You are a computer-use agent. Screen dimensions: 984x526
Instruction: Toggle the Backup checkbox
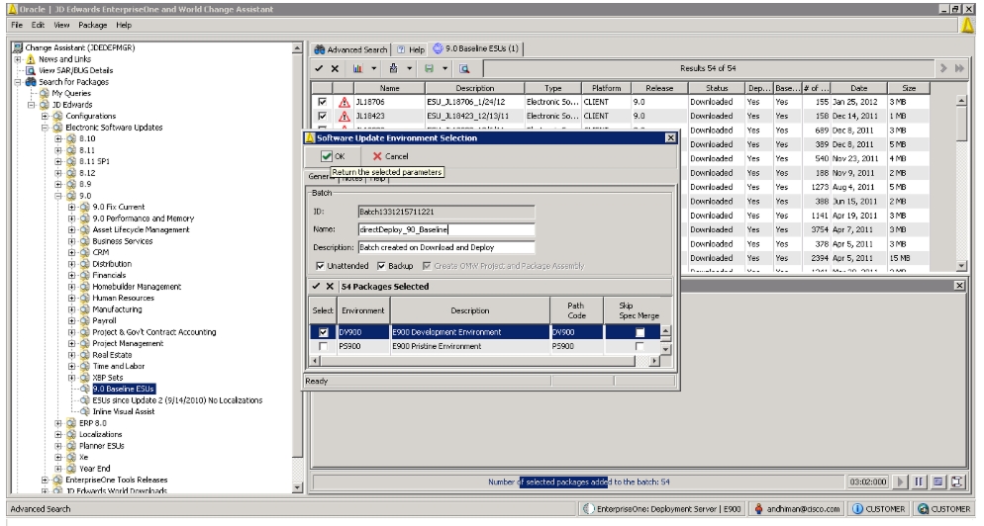(x=381, y=266)
